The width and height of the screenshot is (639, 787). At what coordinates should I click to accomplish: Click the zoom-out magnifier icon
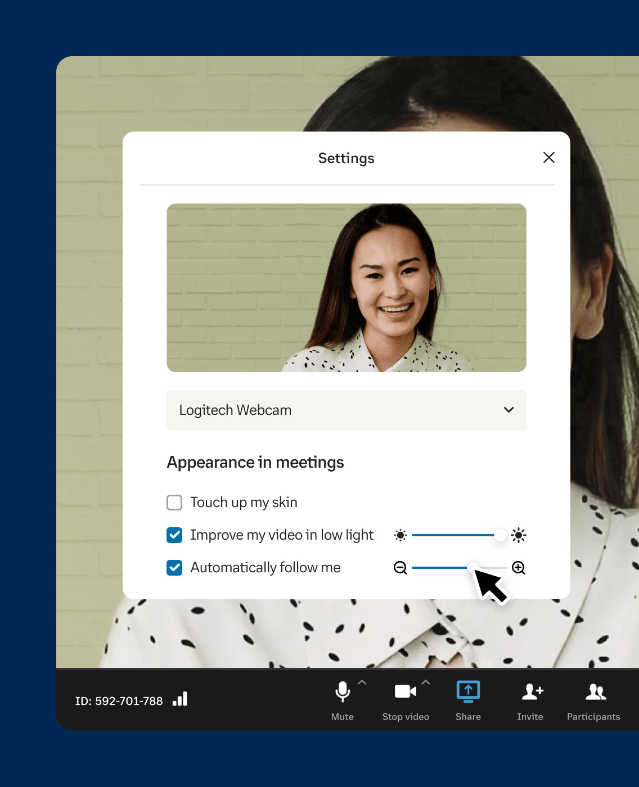(400, 568)
